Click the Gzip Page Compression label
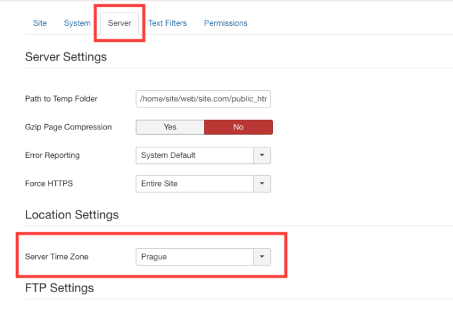 pyautogui.click(x=68, y=127)
